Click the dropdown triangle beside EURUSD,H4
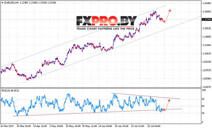This screenshot has height=129, width=212. [x=2, y=3]
